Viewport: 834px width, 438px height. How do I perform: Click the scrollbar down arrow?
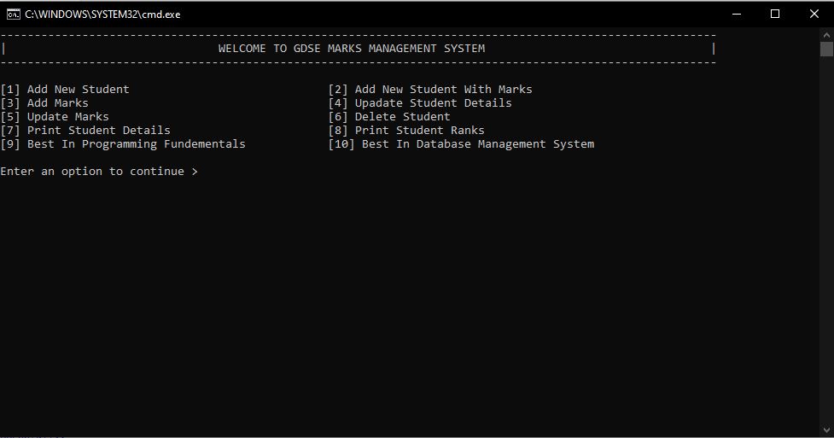826,429
